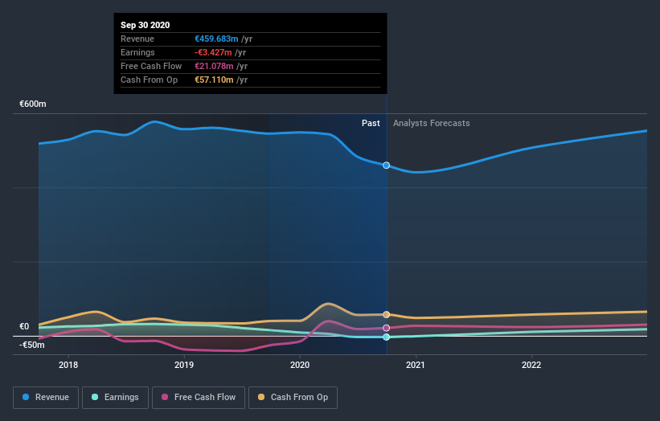Viewport: 660px width, 421px height.
Task: Click the Sep 30 2020 tooltip date
Action: pyautogui.click(x=146, y=25)
